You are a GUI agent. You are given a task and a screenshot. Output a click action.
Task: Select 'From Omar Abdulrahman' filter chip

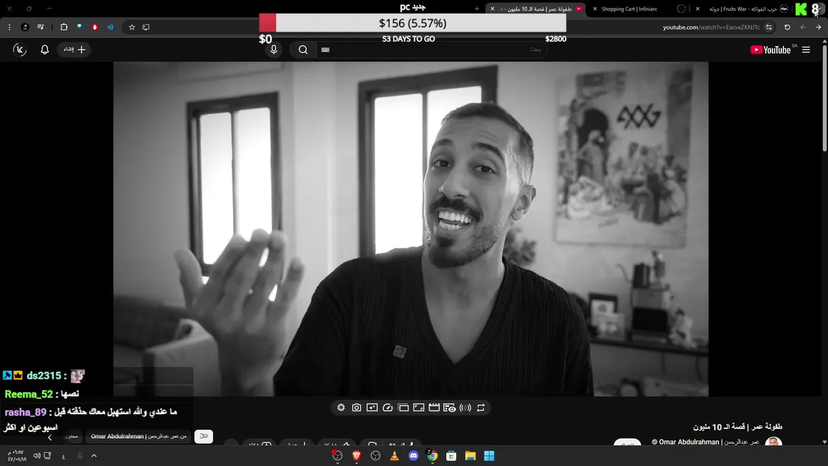138,436
